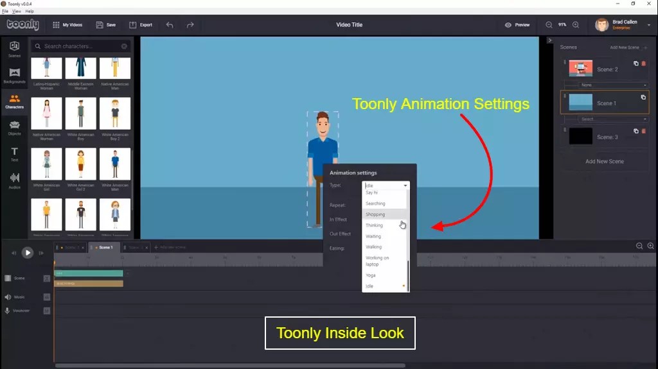658x369 pixels.
Task: Switch to the Scene 1 timeline tab
Action: (104, 248)
